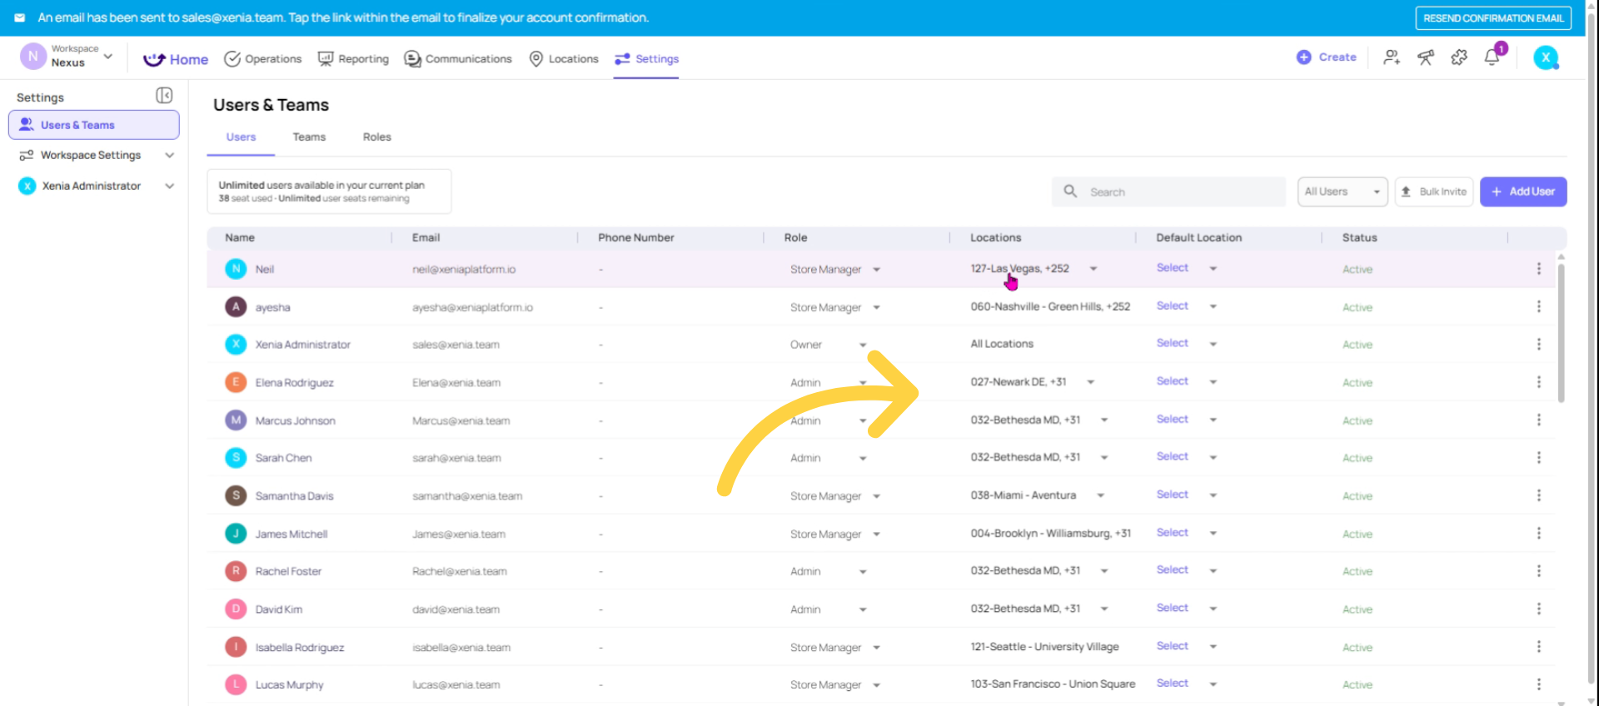1599x706 pixels.
Task: Expand Xenia Administrator in sidebar
Action: point(170,186)
